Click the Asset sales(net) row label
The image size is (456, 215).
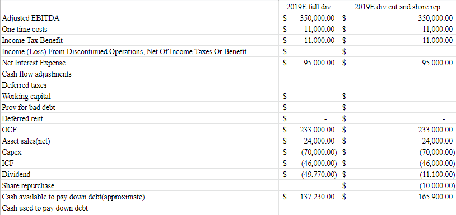click(26, 141)
